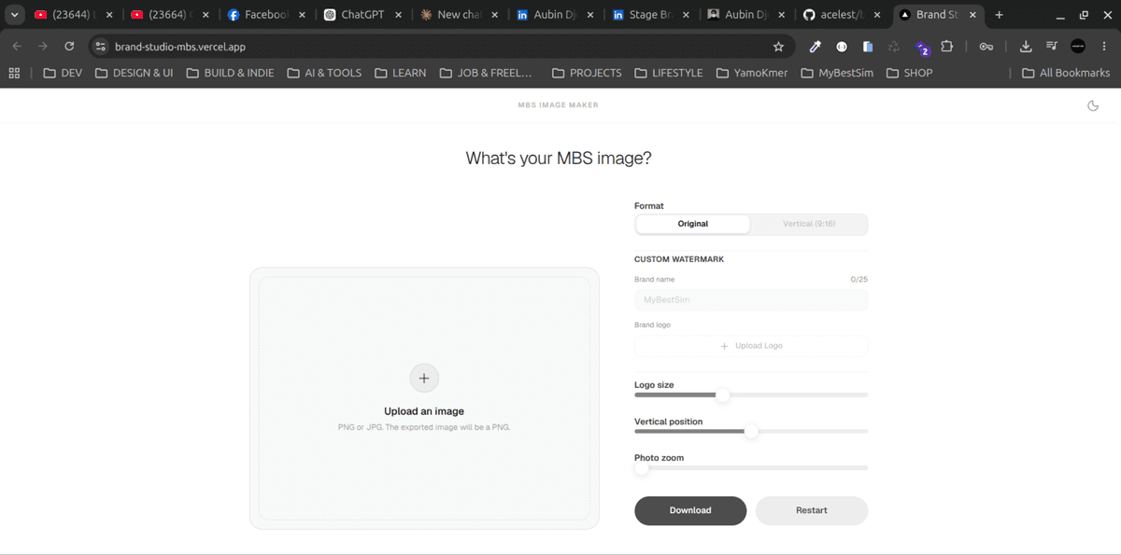Viewport: 1121px width, 555px height.
Task: Click the Restart button
Action: [x=812, y=510]
